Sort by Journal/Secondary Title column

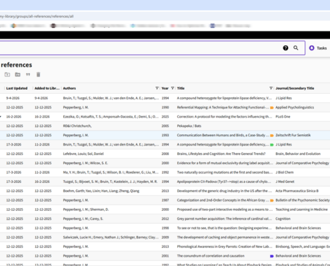point(295,88)
